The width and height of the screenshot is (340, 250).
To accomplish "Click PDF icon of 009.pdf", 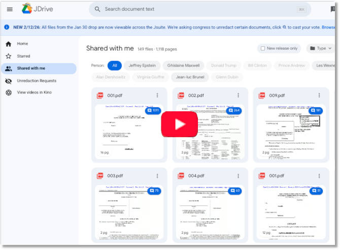I will click(x=262, y=96).
